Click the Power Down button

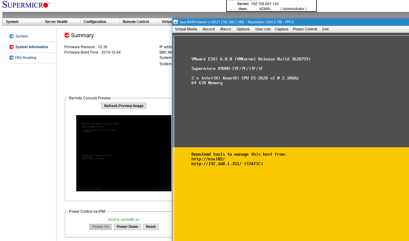point(127,227)
